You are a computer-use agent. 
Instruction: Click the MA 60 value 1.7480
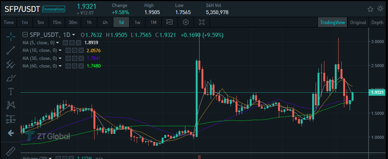click(x=93, y=66)
